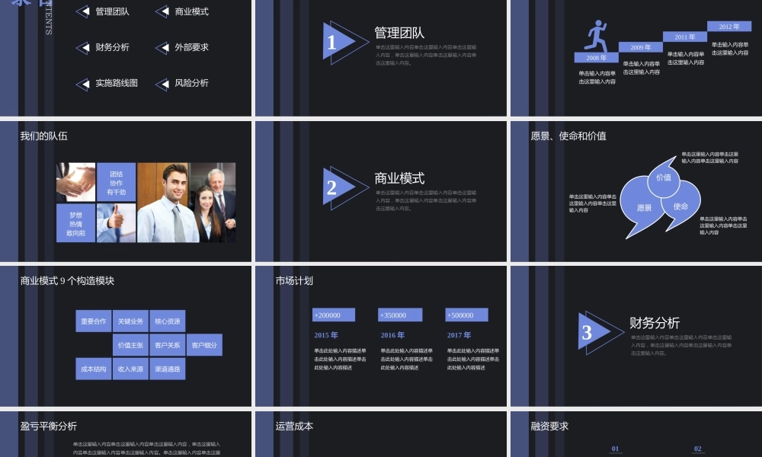Click the +500000 value box
Image resolution: width=762 pixels, height=457 pixels.
pyautogui.click(x=466, y=315)
